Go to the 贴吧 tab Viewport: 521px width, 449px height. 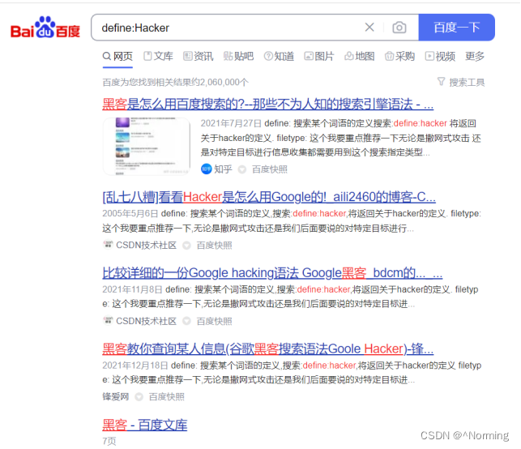(x=238, y=56)
